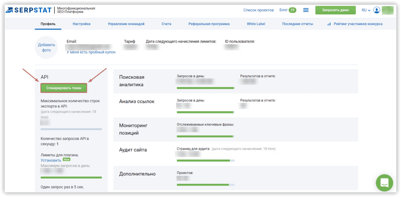Click the Email: label
Screen dimensions: 401x197
pos(72,42)
